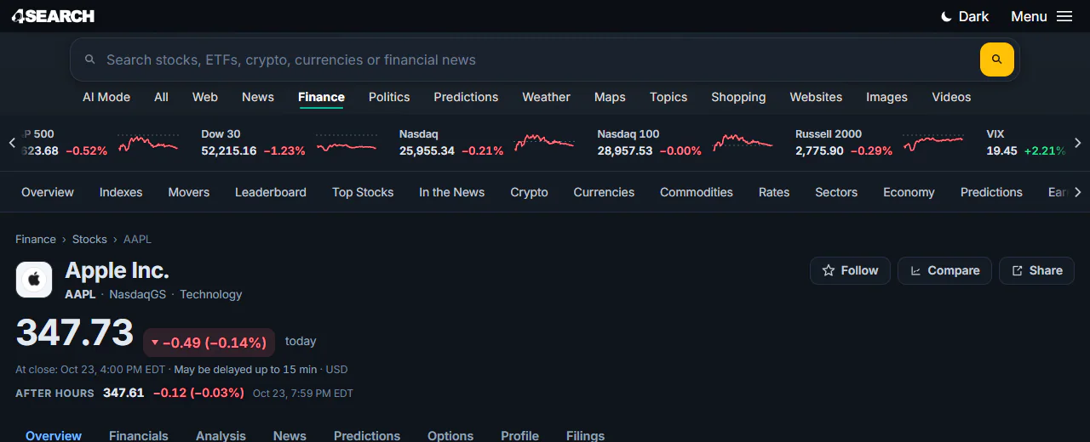Viewport: 1090px width, 442px height.
Task: Click the Technology sector label
Action: pos(211,294)
